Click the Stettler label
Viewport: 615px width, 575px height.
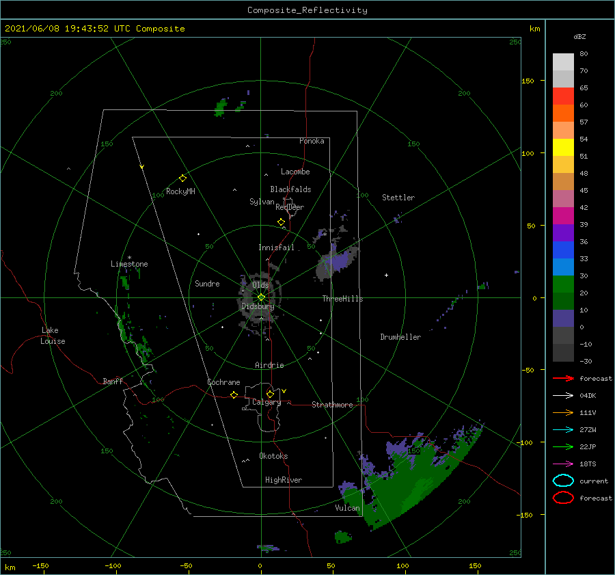click(x=398, y=198)
